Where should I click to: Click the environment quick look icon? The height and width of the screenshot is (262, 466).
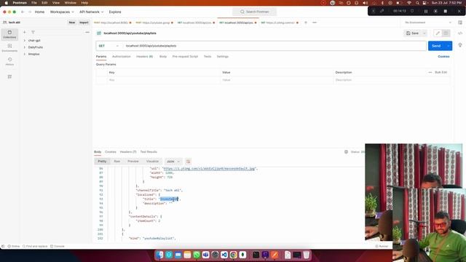(460, 23)
